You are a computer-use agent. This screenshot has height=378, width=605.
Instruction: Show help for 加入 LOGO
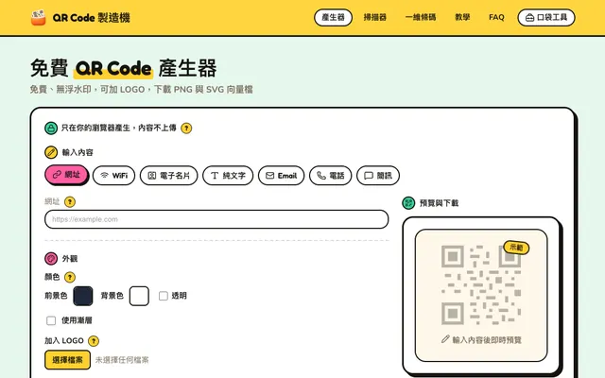(94, 341)
